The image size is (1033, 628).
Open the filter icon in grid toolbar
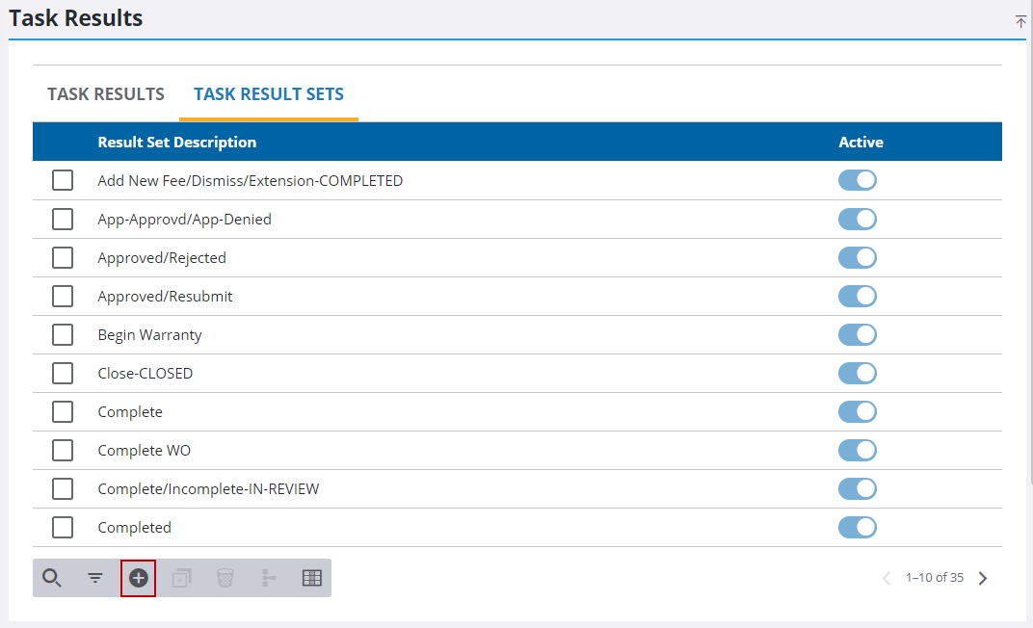(x=95, y=578)
